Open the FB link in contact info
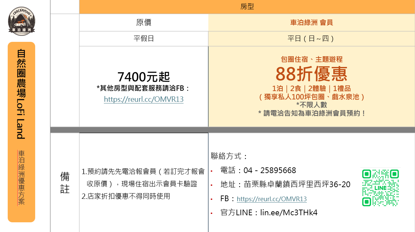Image resolution: width=415 pixels, height=232 pixels. click(x=272, y=199)
